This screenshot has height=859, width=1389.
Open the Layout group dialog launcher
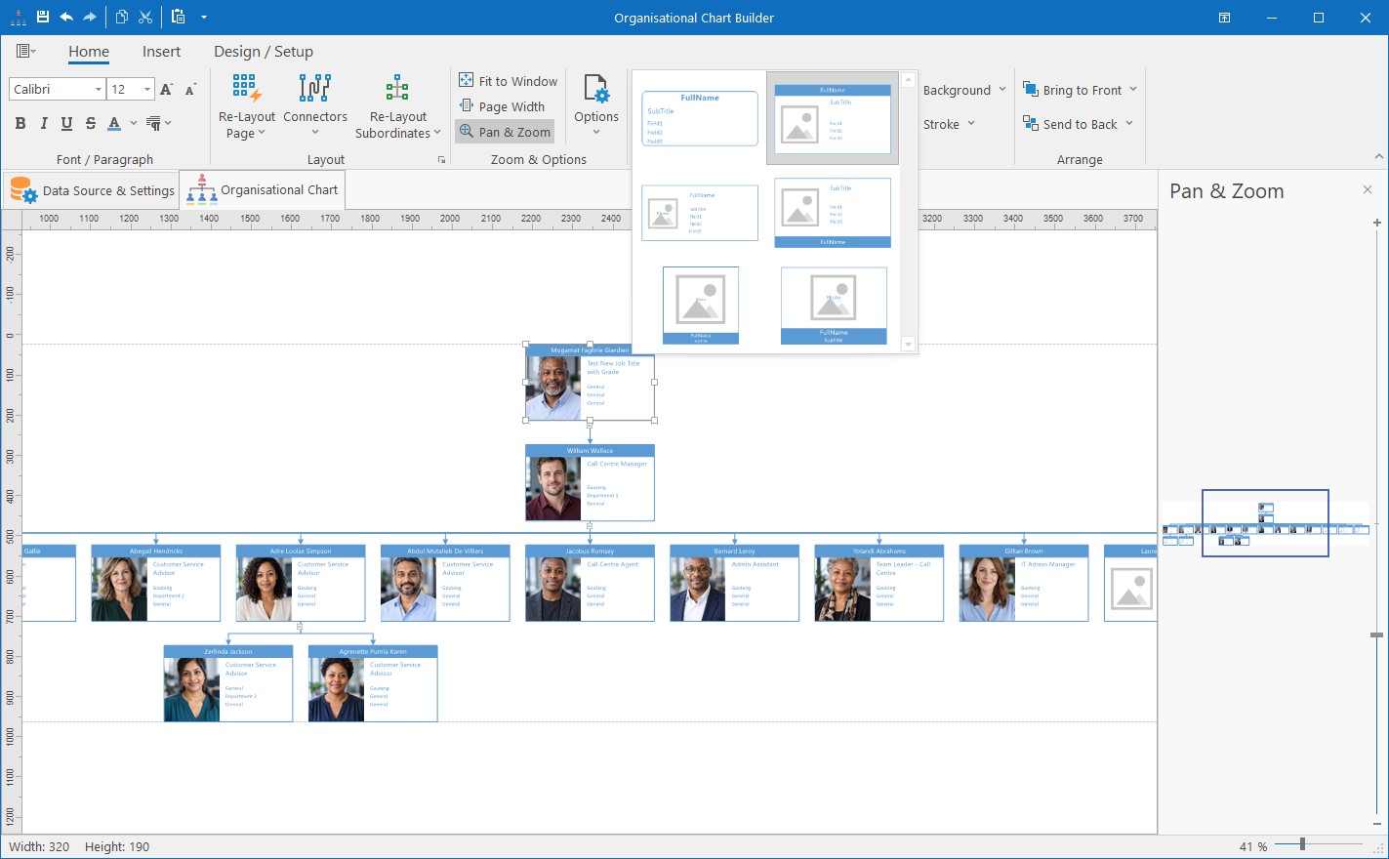coord(441,159)
